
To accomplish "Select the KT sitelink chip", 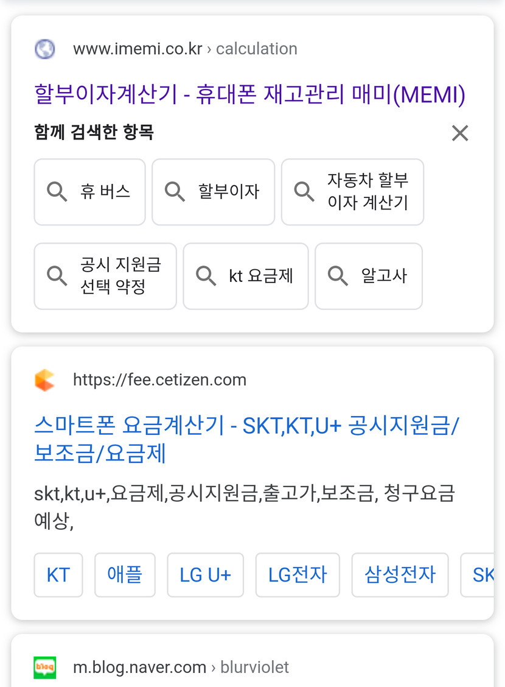I will (x=58, y=574).
